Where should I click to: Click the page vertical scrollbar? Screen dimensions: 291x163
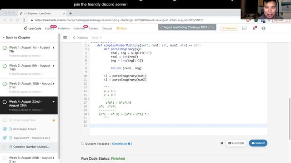tap(290, 119)
